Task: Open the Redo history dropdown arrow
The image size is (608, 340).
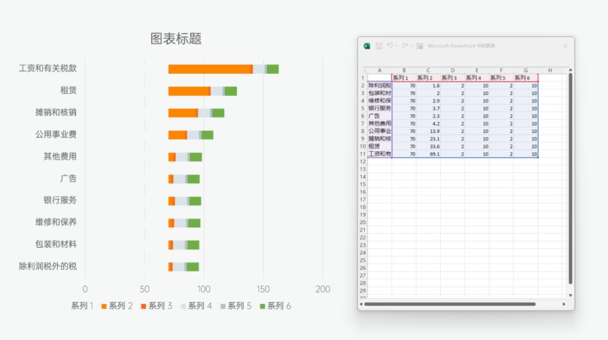Action: [412, 46]
